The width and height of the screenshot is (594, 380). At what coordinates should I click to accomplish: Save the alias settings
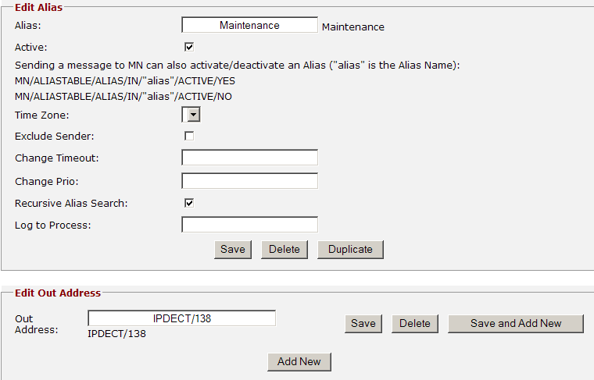tap(232, 250)
